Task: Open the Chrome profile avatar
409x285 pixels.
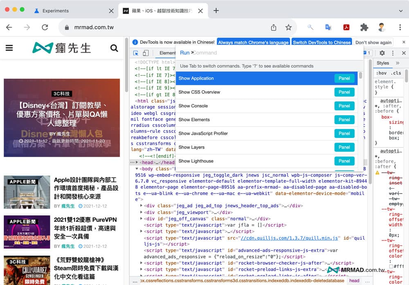Action: (382, 27)
